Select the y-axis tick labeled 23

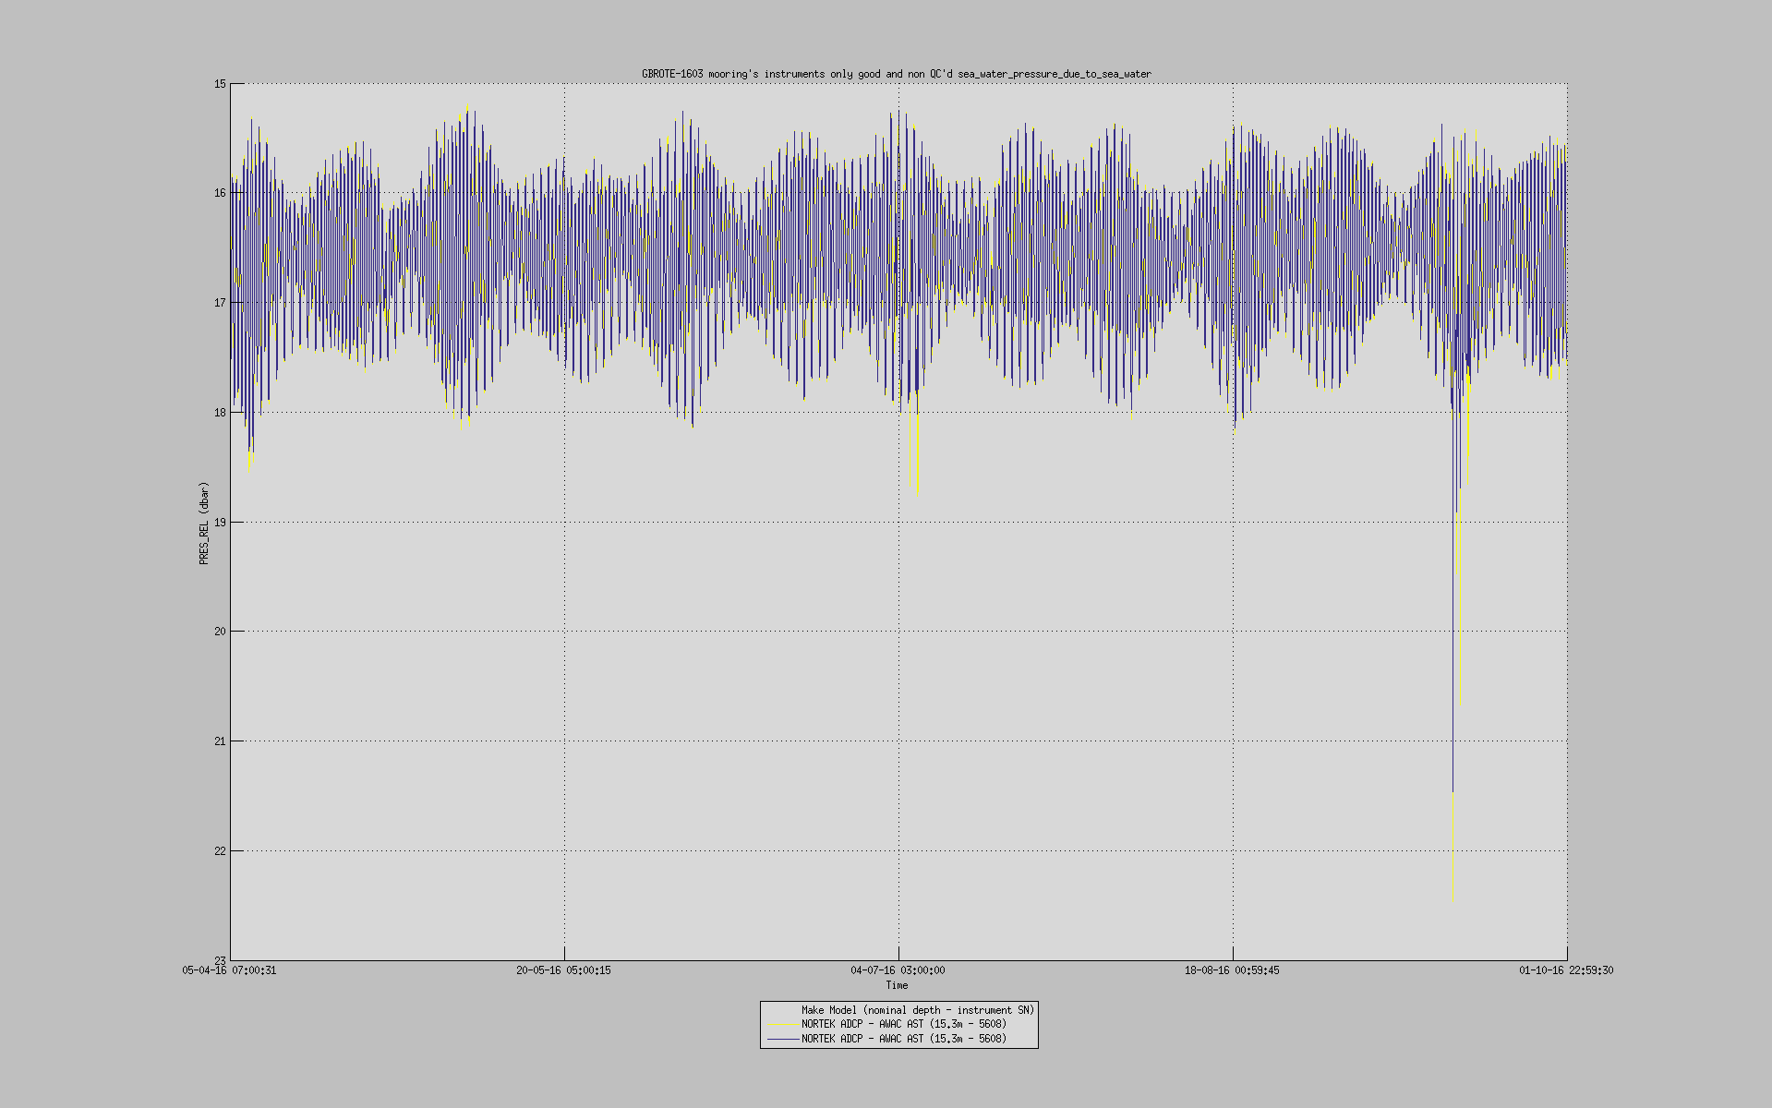[x=219, y=962]
